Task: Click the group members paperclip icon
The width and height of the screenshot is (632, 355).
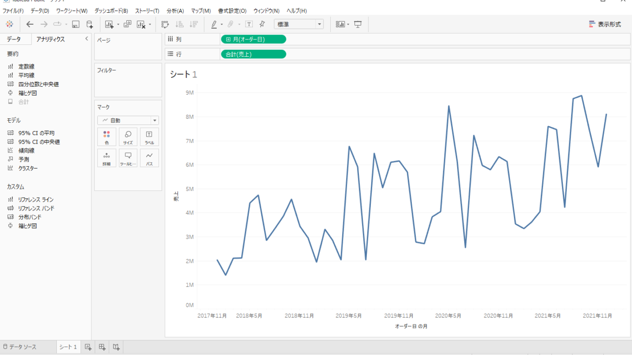Action: (x=230, y=24)
